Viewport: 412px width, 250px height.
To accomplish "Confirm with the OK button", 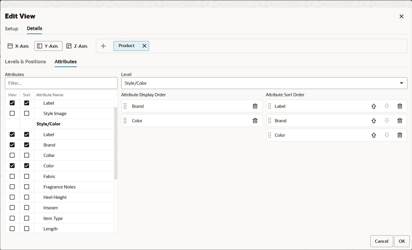I will pos(402,241).
